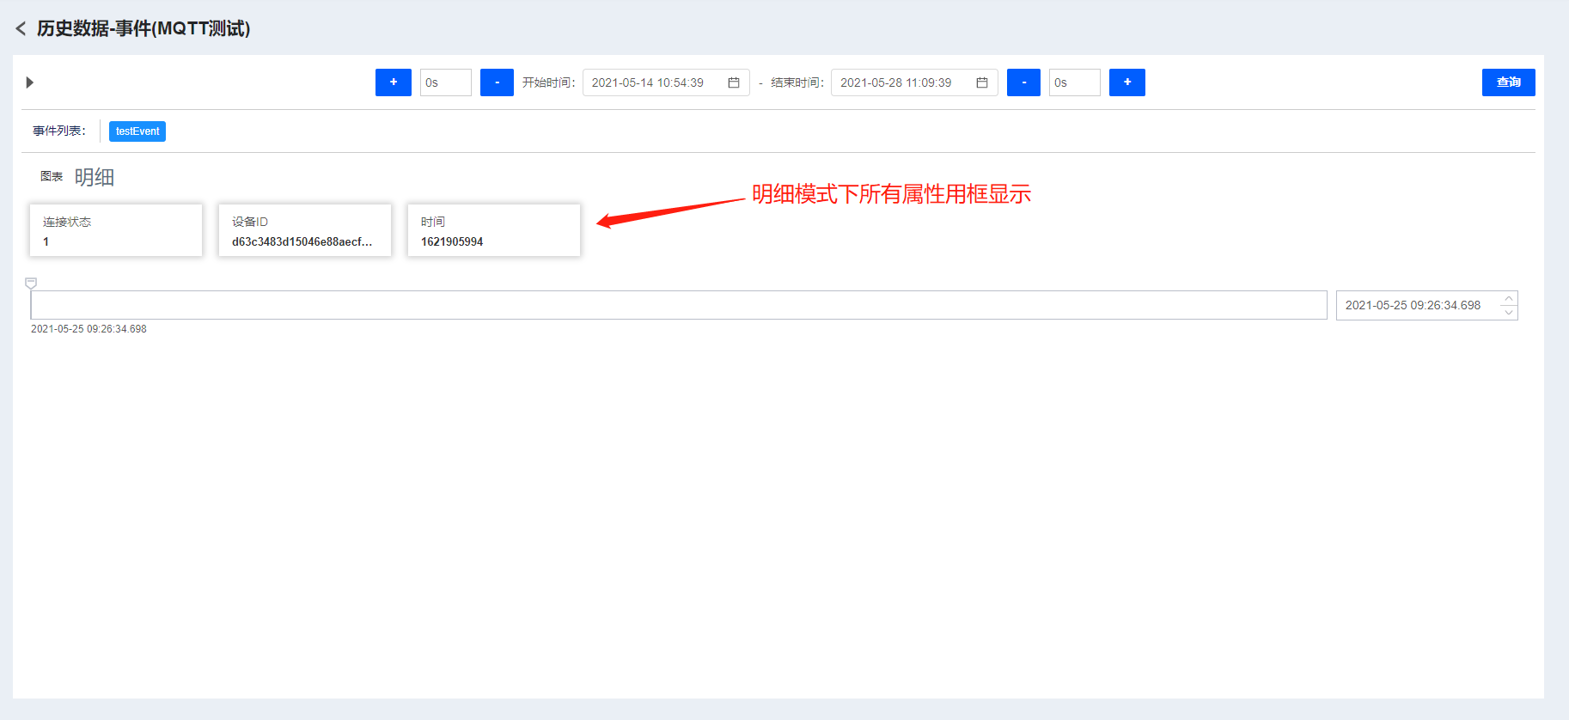Viewport: 1569px width, 720px height.
Task: Click the play triangle icon
Action: pyautogui.click(x=29, y=82)
